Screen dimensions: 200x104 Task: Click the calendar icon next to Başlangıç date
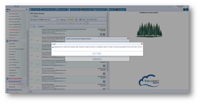[x=77, y=19]
